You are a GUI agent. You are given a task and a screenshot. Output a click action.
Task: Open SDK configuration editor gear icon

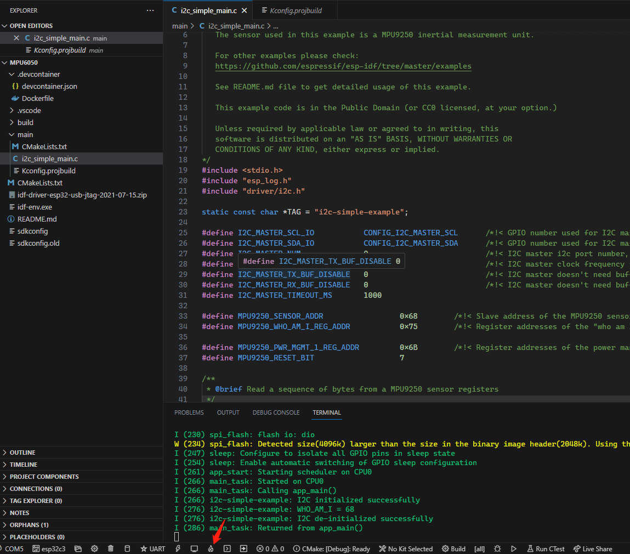94,549
